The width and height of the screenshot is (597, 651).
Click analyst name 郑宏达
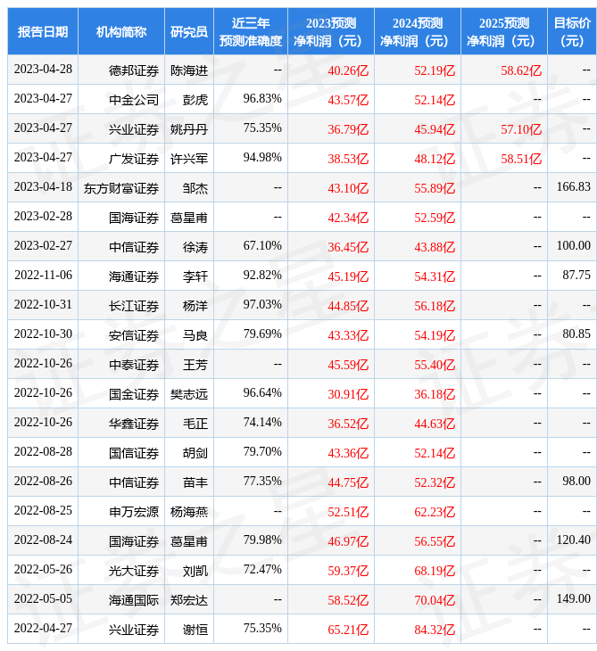(189, 600)
